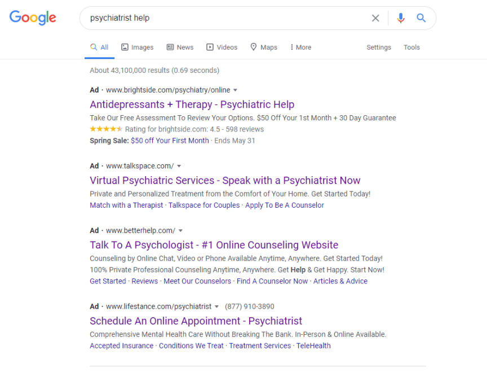Image resolution: width=487 pixels, height=372 pixels.
Task: Click the Google logo
Action: pyautogui.click(x=33, y=17)
